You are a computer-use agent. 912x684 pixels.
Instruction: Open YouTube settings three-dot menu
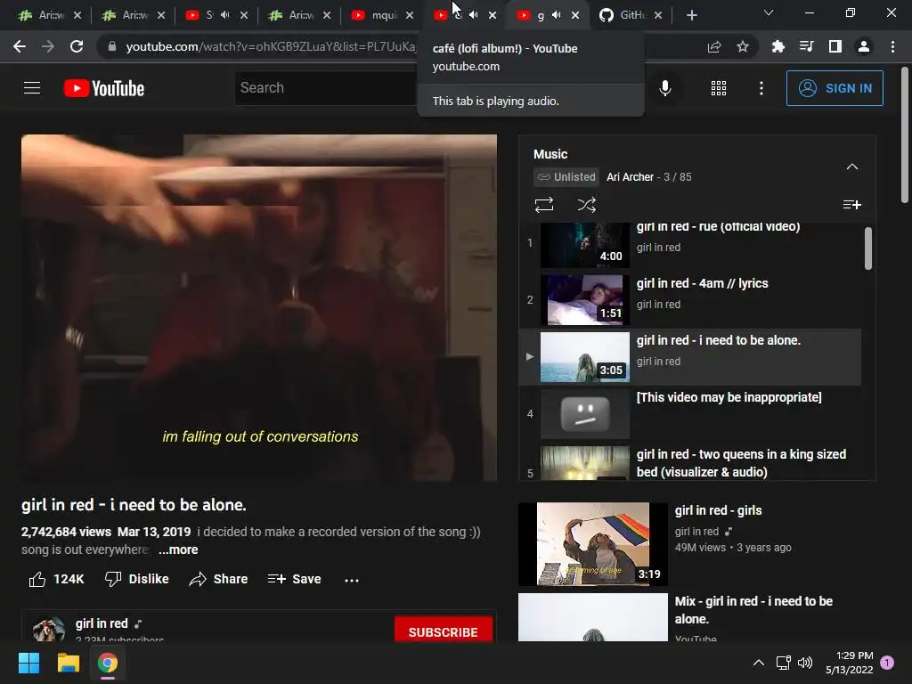pos(761,88)
